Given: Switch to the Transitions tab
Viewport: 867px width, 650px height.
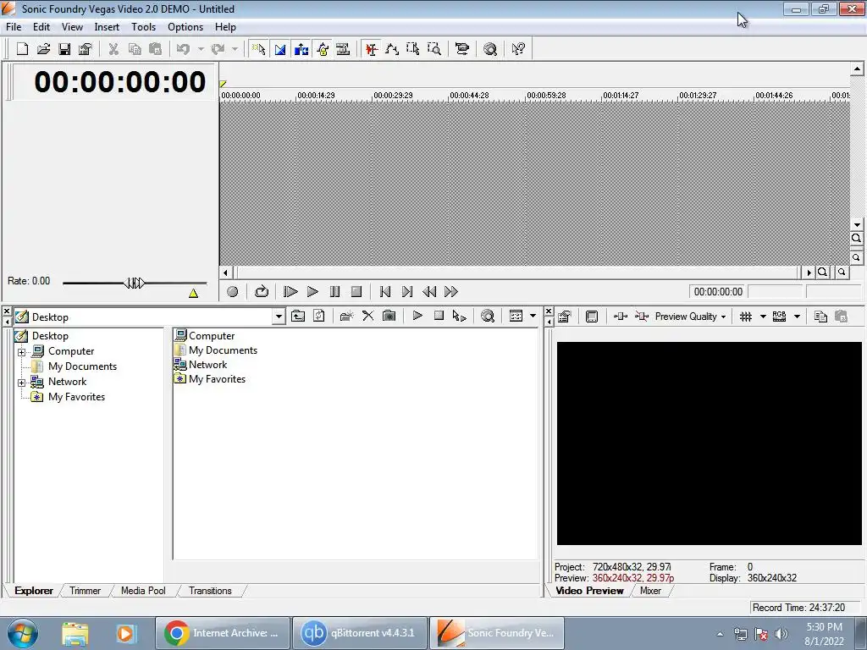Looking at the screenshot, I should [210, 591].
